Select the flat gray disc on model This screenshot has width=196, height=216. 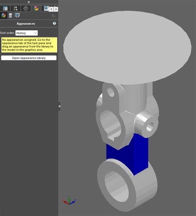click(x=127, y=47)
